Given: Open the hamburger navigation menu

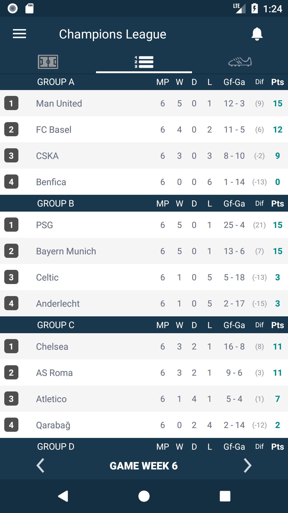Looking at the screenshot, I should tap(19, 34).
